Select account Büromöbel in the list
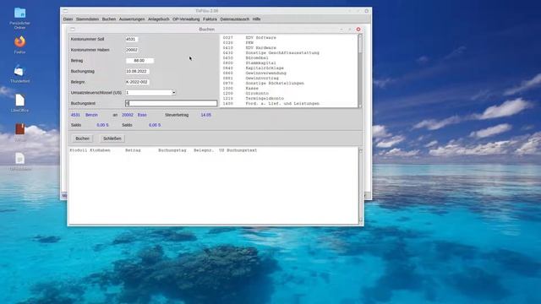Screen dimensions: 541x304 (x=246, y=58)
